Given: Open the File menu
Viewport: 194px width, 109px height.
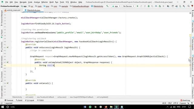Looking at the screenshot, I should click(7, 2).
